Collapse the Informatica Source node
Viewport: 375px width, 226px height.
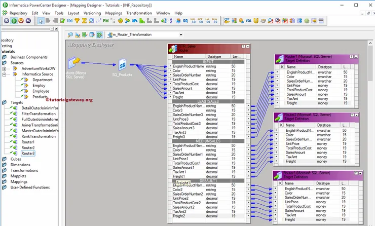click(4, 74)
